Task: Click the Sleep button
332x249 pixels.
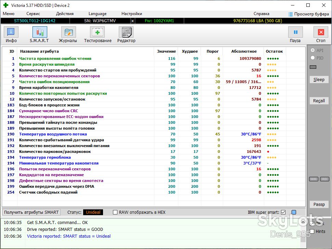Action: point(319,80)
